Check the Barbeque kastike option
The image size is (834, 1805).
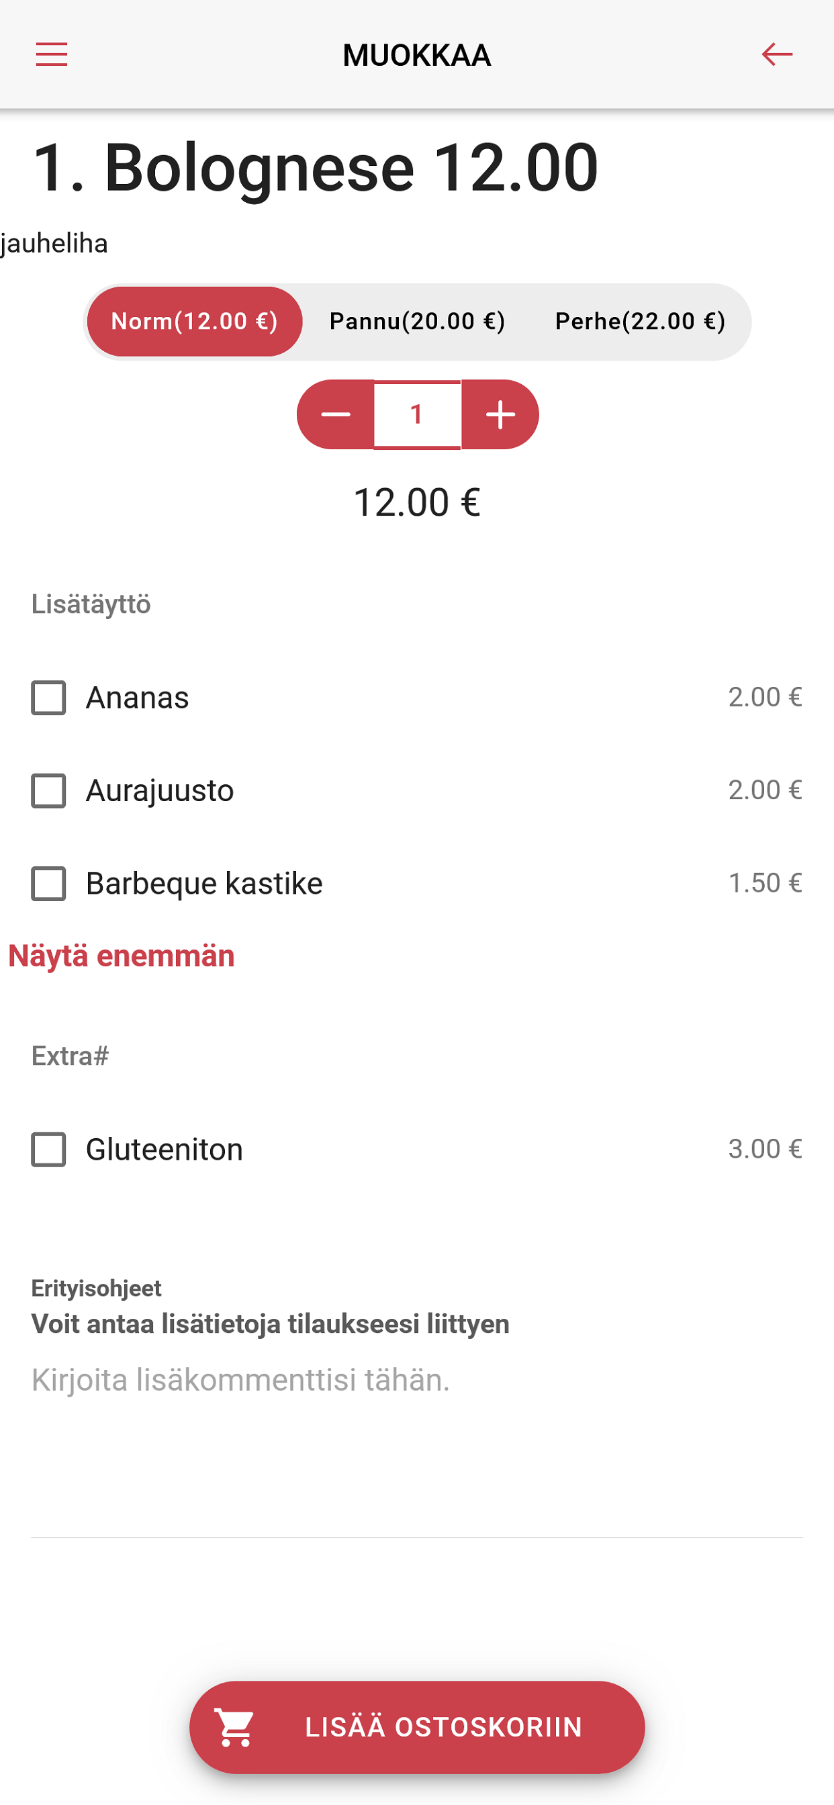click(48, 884)
